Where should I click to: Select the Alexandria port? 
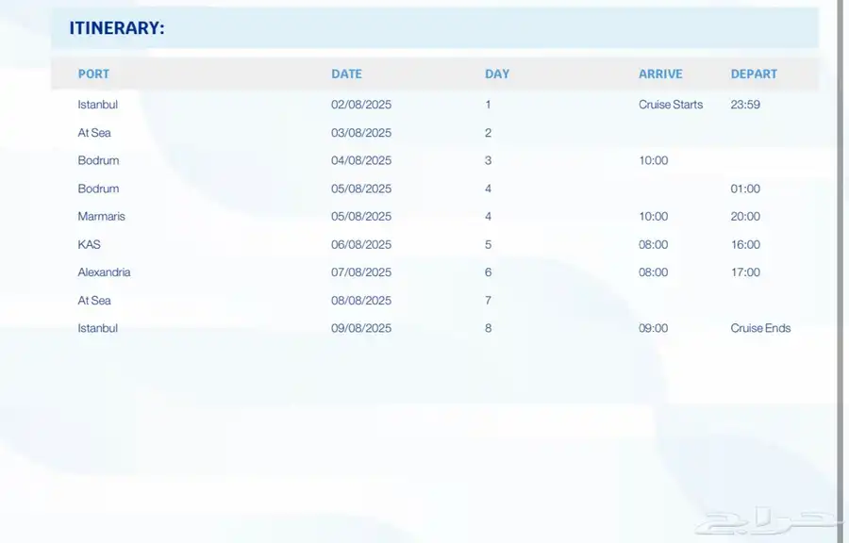(x=104, y=272)
